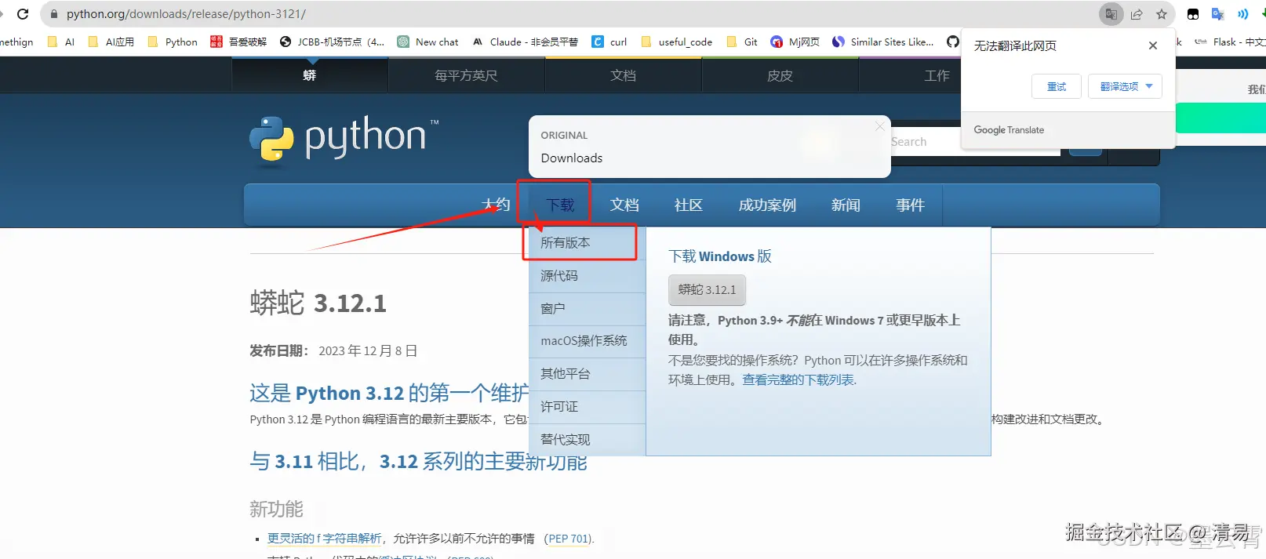1266x559 pixels.
Task: Click the release date 2023 年 12 月 8 日
Action: click(368, 351)
